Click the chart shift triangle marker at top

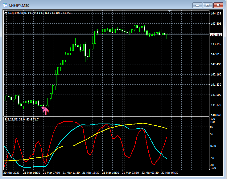click(170, 11)
